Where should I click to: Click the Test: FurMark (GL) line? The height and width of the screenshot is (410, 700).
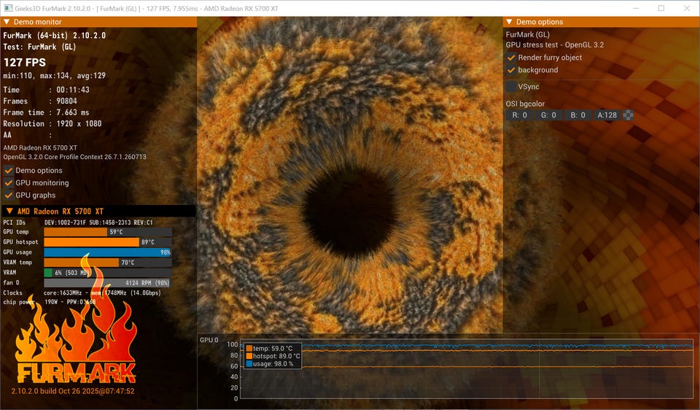[39, 47]
